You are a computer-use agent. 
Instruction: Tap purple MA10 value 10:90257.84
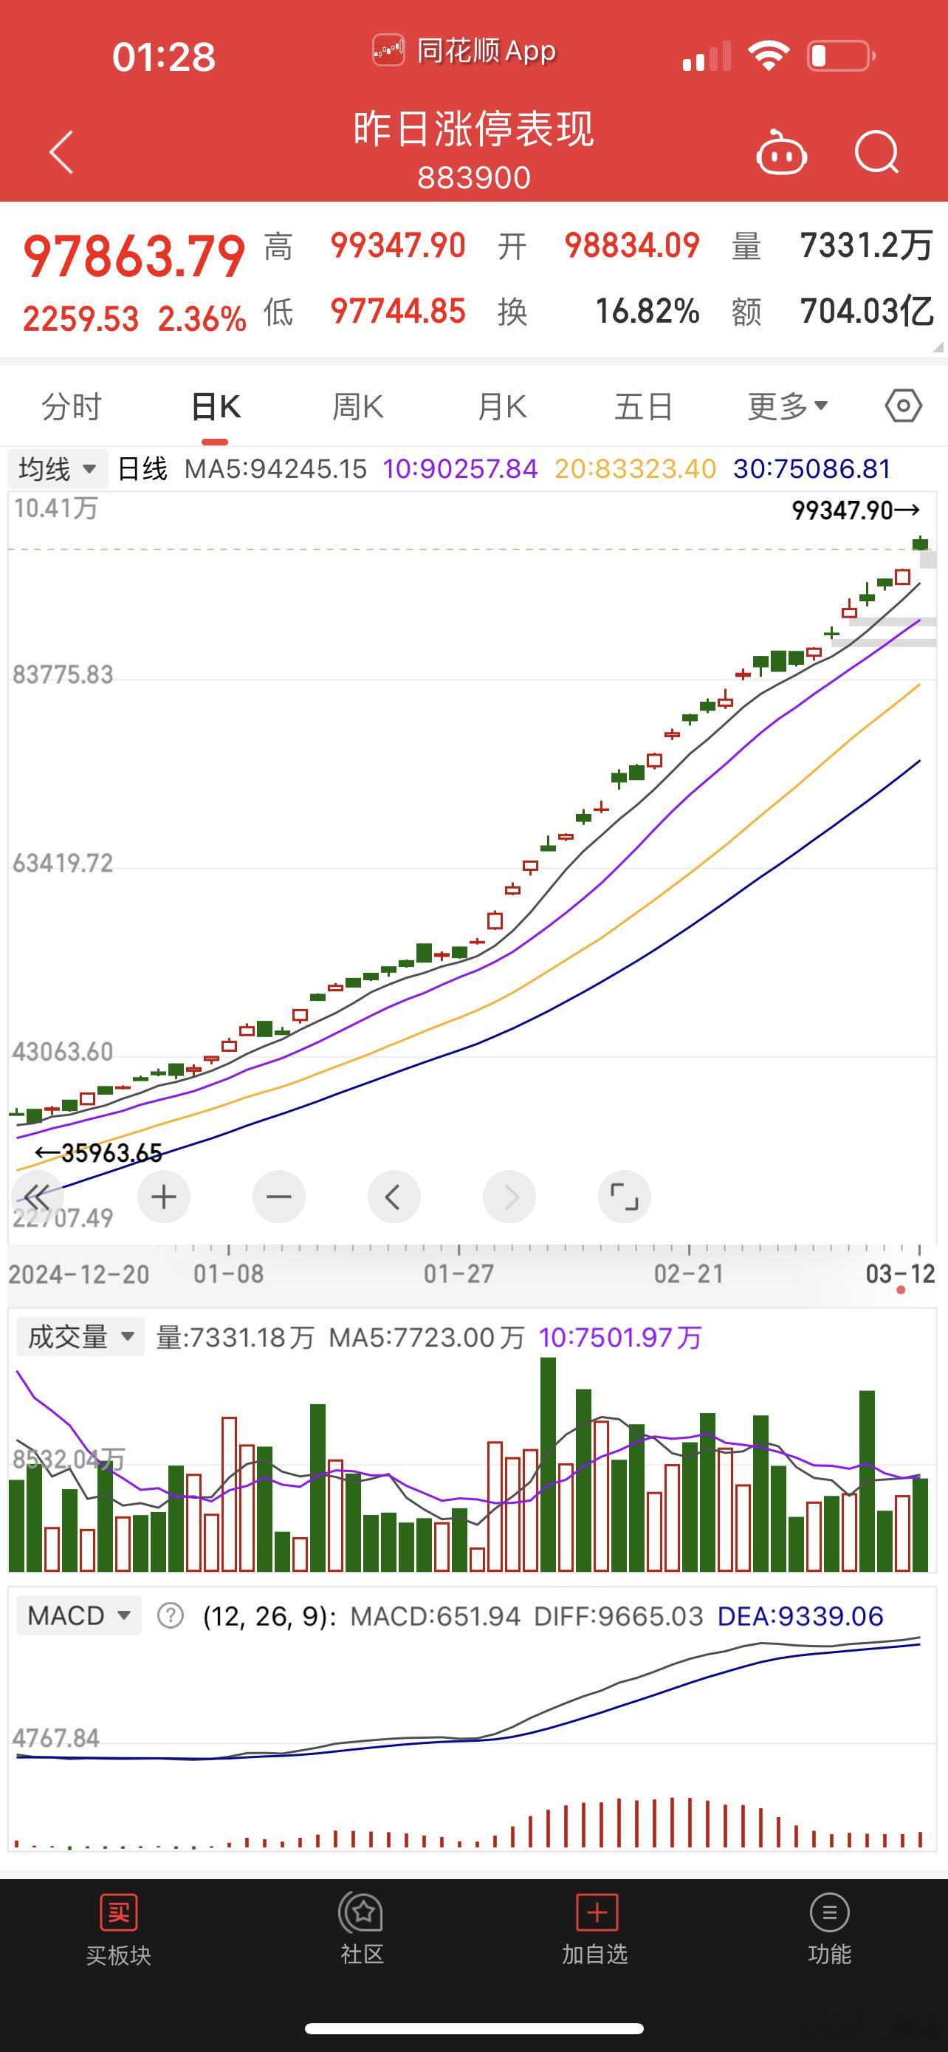460,468
